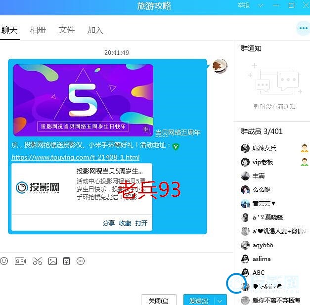Screen dimensions: 310x305
Task: Click the purple 5th anniversary banner image
Action: [83, 99]
